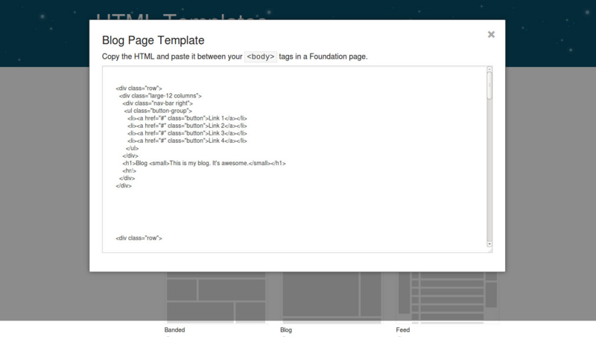Close the Blog Page Template dialog

tap(491, 34)
